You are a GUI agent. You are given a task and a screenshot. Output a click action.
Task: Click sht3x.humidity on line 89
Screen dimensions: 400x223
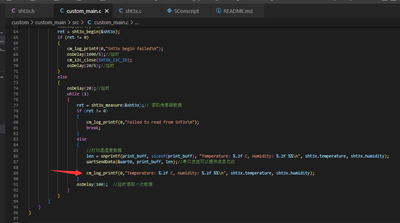click(293, 173)
